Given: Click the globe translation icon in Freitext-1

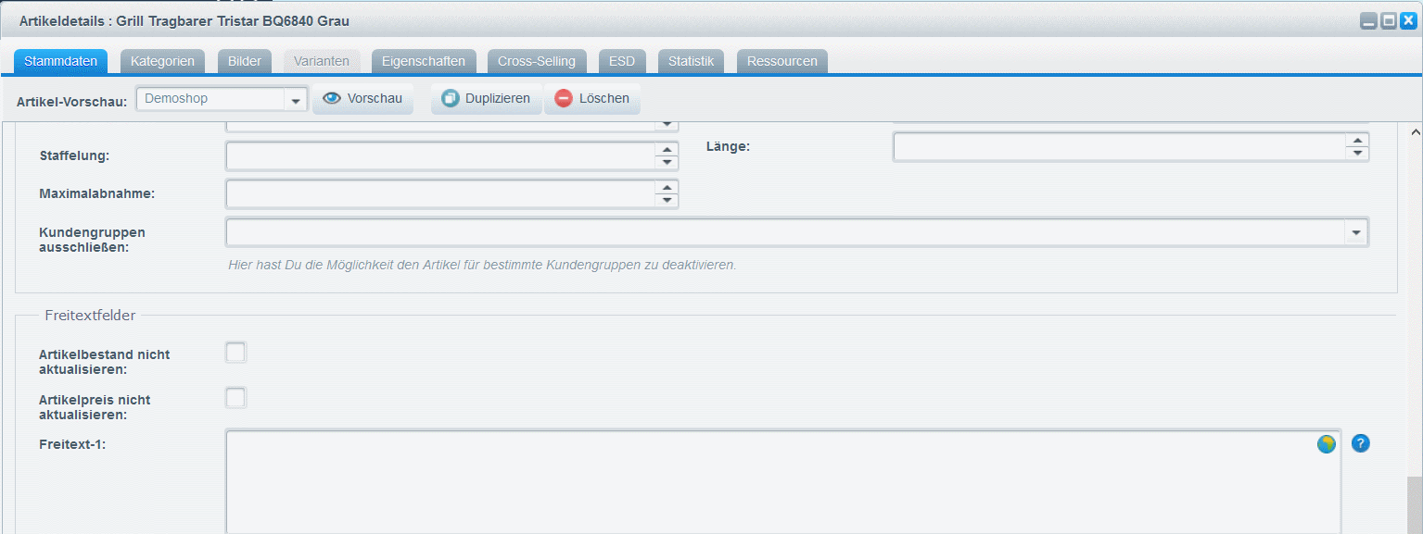Looking at the screenshot, I should point(1327,444).
